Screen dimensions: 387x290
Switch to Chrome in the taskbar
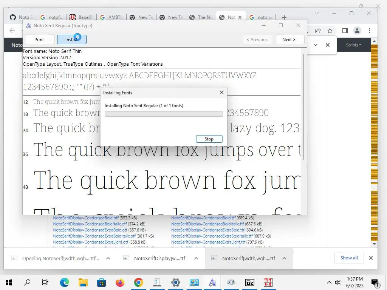(x=138, y=282)
